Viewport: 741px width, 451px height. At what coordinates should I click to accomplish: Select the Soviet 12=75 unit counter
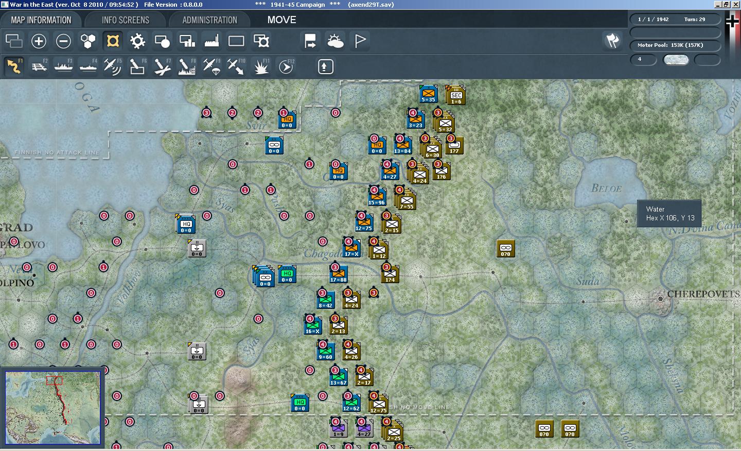click(379, 404)
